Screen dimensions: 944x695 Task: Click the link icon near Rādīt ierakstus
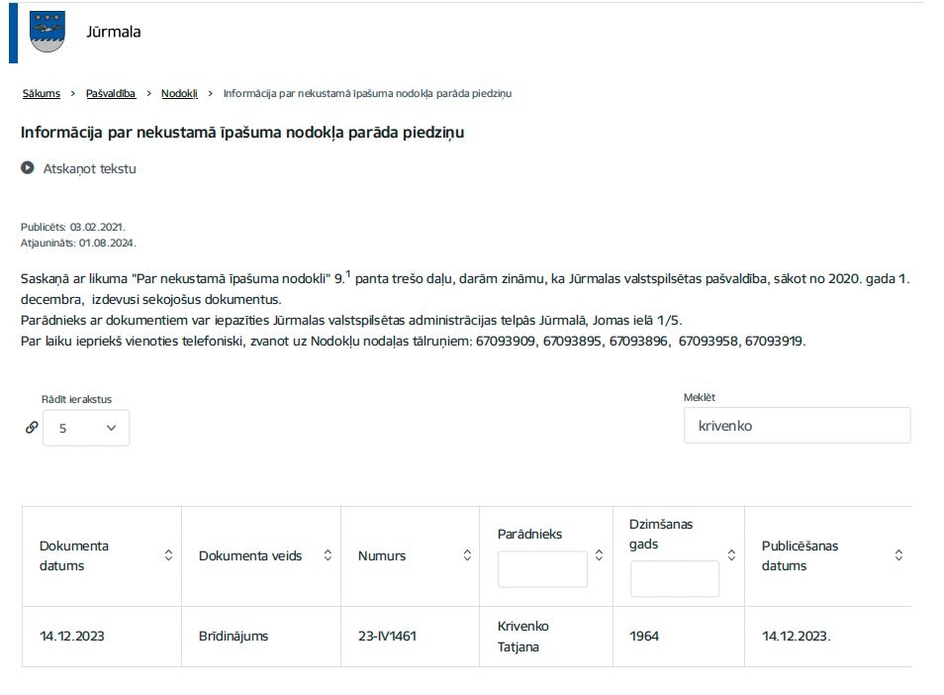point(32,427)
